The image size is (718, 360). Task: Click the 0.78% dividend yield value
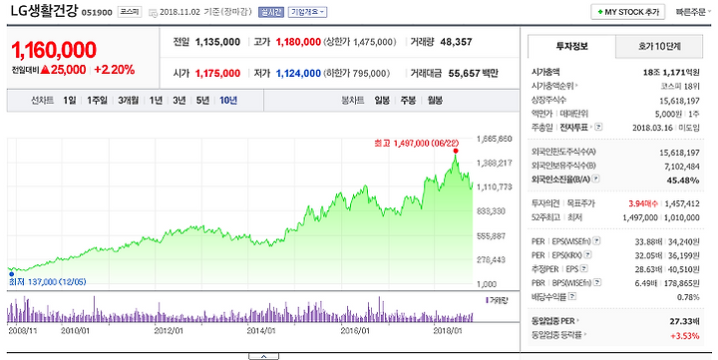[688, 297]
